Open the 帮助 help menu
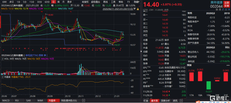 [x=121, y=2]
